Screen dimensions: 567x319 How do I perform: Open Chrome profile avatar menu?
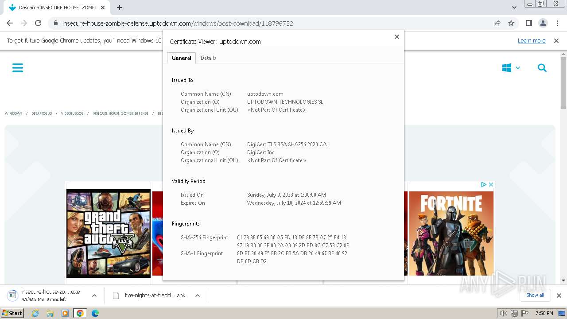coord(543,23)
